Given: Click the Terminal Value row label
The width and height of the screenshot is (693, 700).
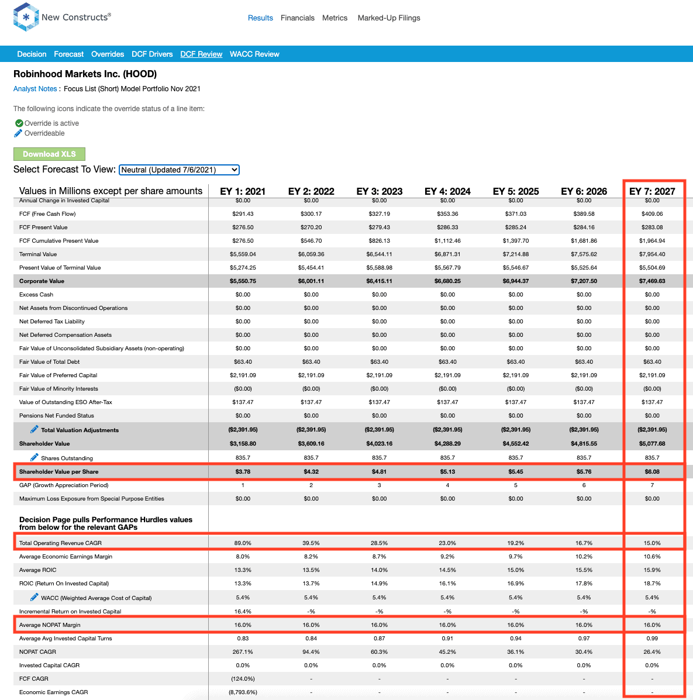Looking at the screenshot, I should [x=38, y=254].
